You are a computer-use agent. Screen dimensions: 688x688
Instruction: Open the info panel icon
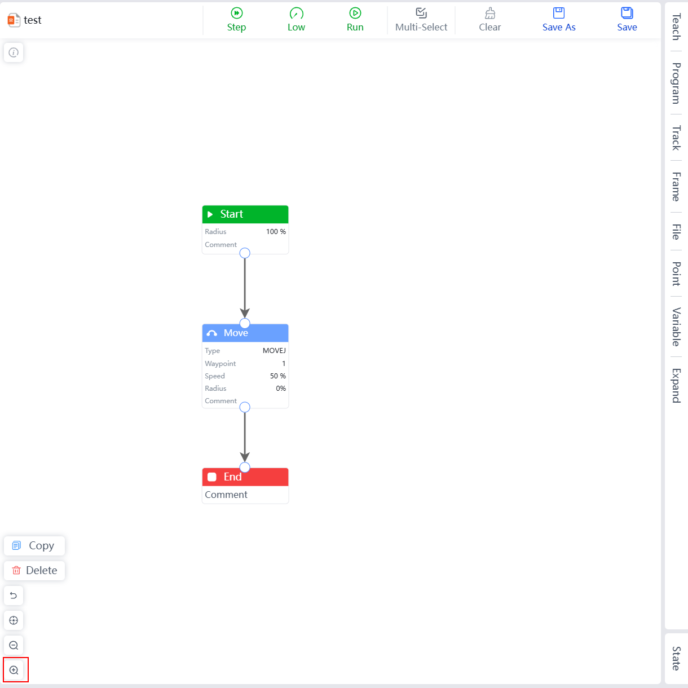pos(14,52)
